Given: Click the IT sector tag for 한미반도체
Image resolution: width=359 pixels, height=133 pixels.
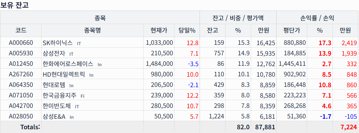Looking at the screenshot, I should 77,107.
